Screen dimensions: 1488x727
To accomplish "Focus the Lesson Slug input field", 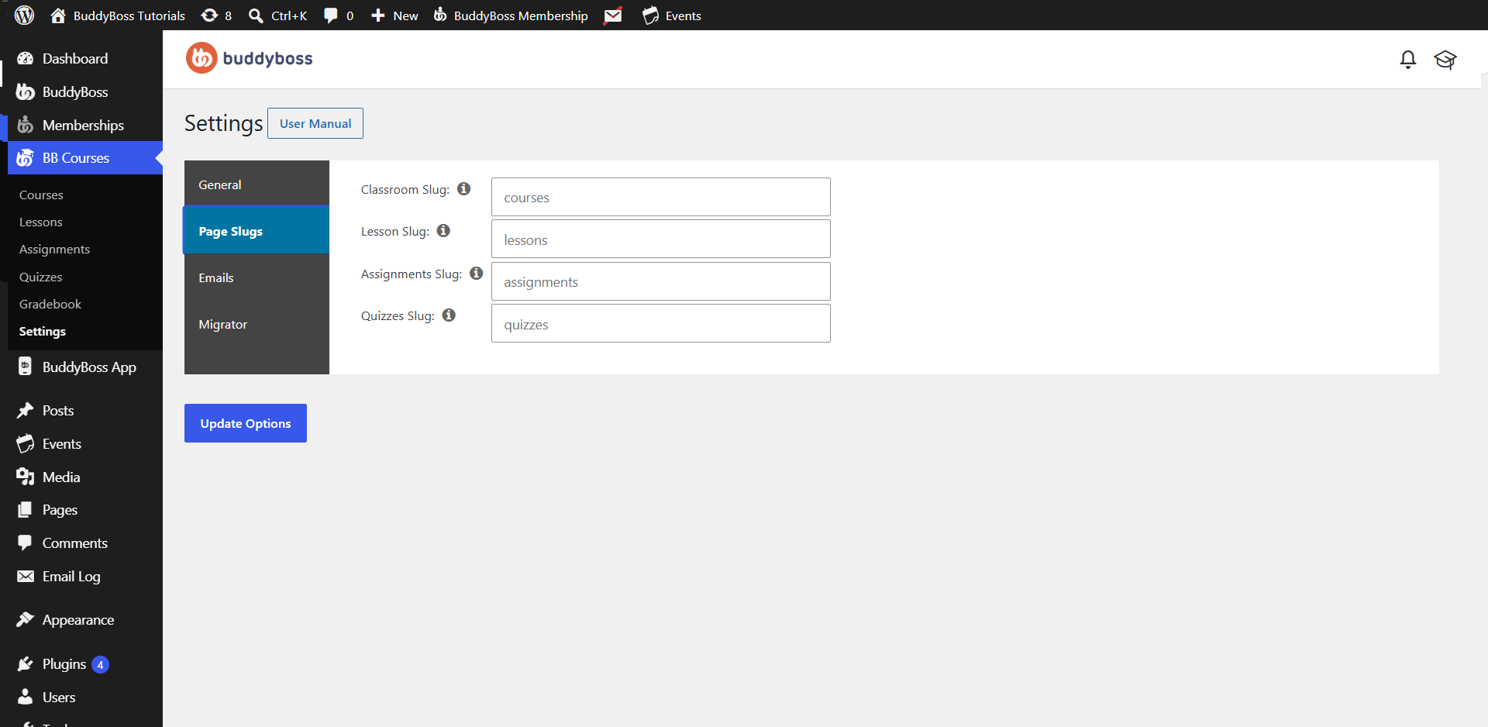I will pos(661,239).
